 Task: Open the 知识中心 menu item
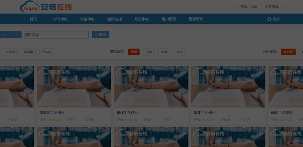click(x=142, y=19)
